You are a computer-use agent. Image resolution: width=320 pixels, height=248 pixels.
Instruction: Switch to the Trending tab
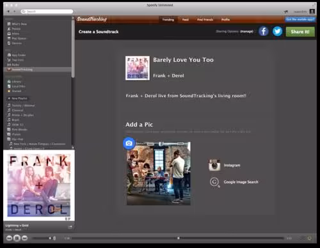coord(168,20)
